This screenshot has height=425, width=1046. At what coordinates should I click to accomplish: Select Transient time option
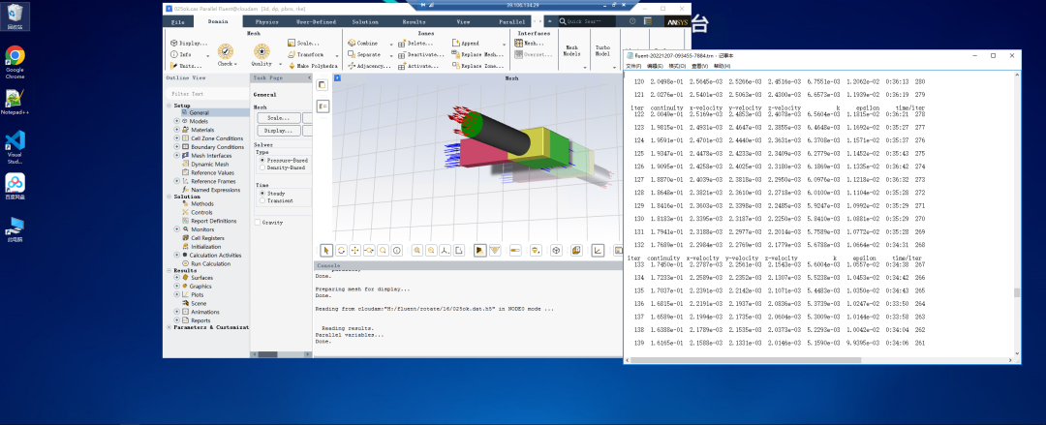(x=275, y=200)
